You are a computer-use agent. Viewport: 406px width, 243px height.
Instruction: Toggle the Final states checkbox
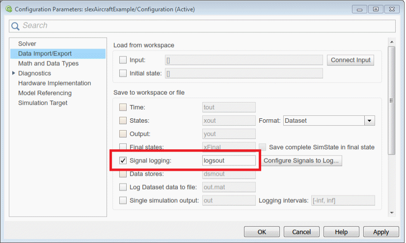(x=123, y=147)
